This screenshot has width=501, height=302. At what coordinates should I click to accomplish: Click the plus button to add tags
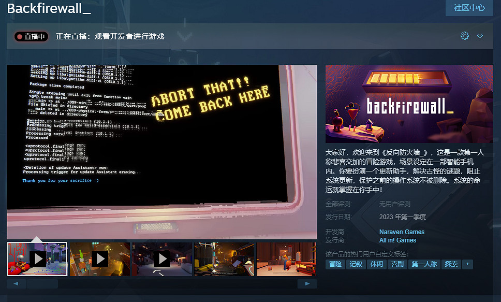tap(467, 264)
